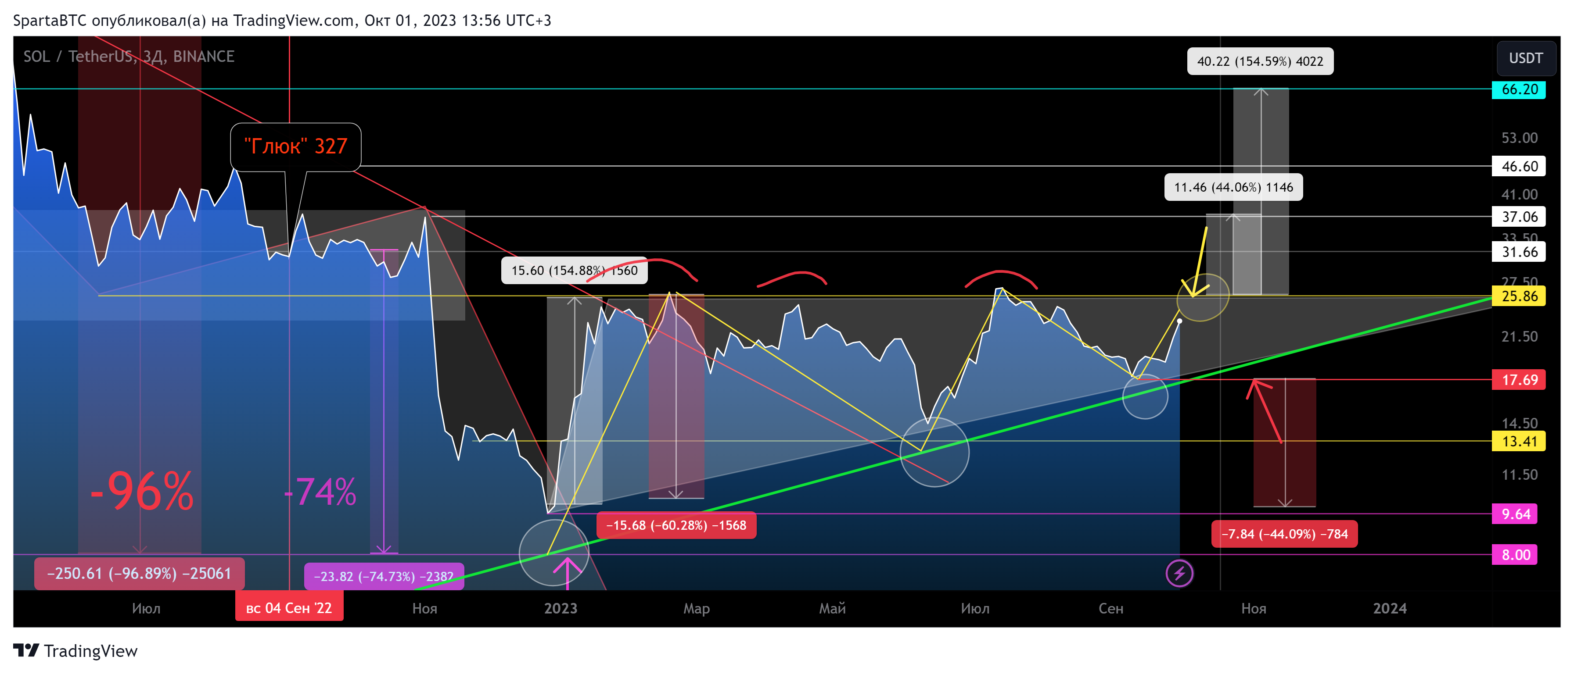Click the Мар label on time axis

(697, 609)
